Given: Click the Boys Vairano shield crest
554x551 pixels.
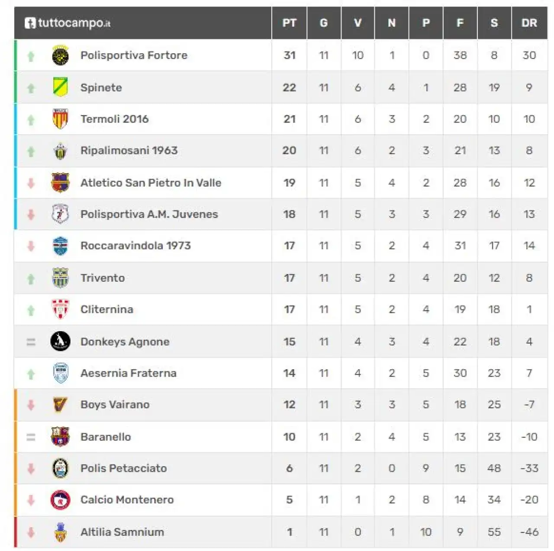Looking at the screenshot, I should (60, 405).
